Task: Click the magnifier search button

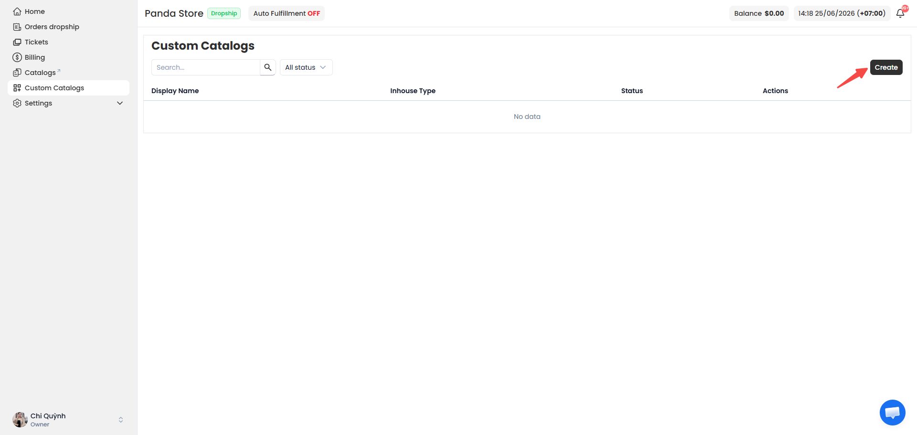Action: tap(268, 67)
